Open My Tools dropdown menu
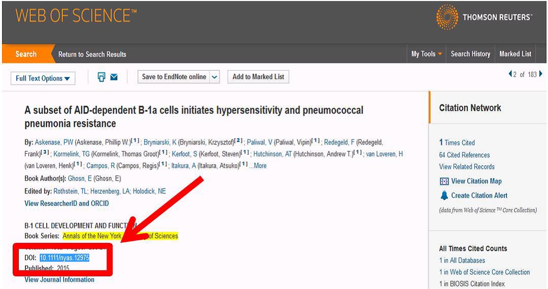This screenshot has height=289, width=548. click(426, 54)
